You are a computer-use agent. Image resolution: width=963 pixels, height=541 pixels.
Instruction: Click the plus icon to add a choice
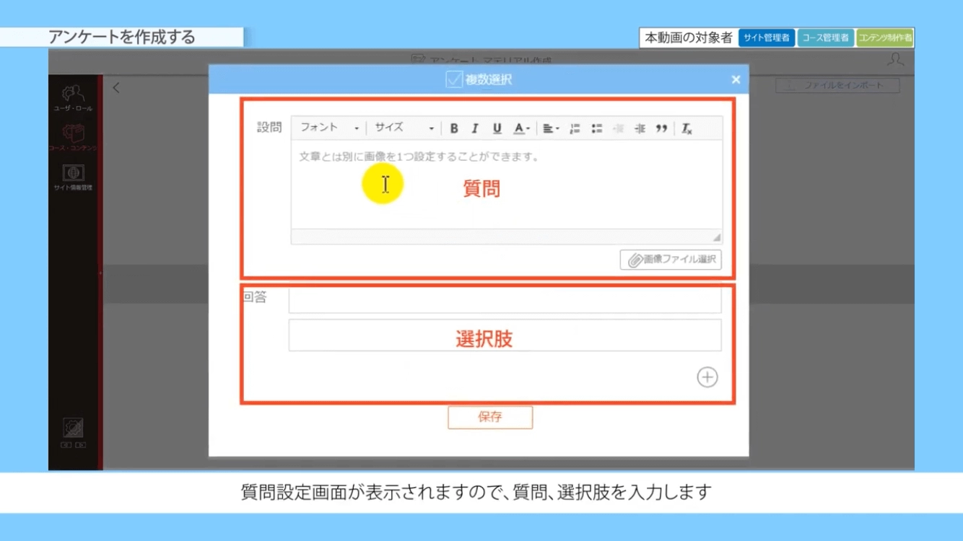[707, 377]
